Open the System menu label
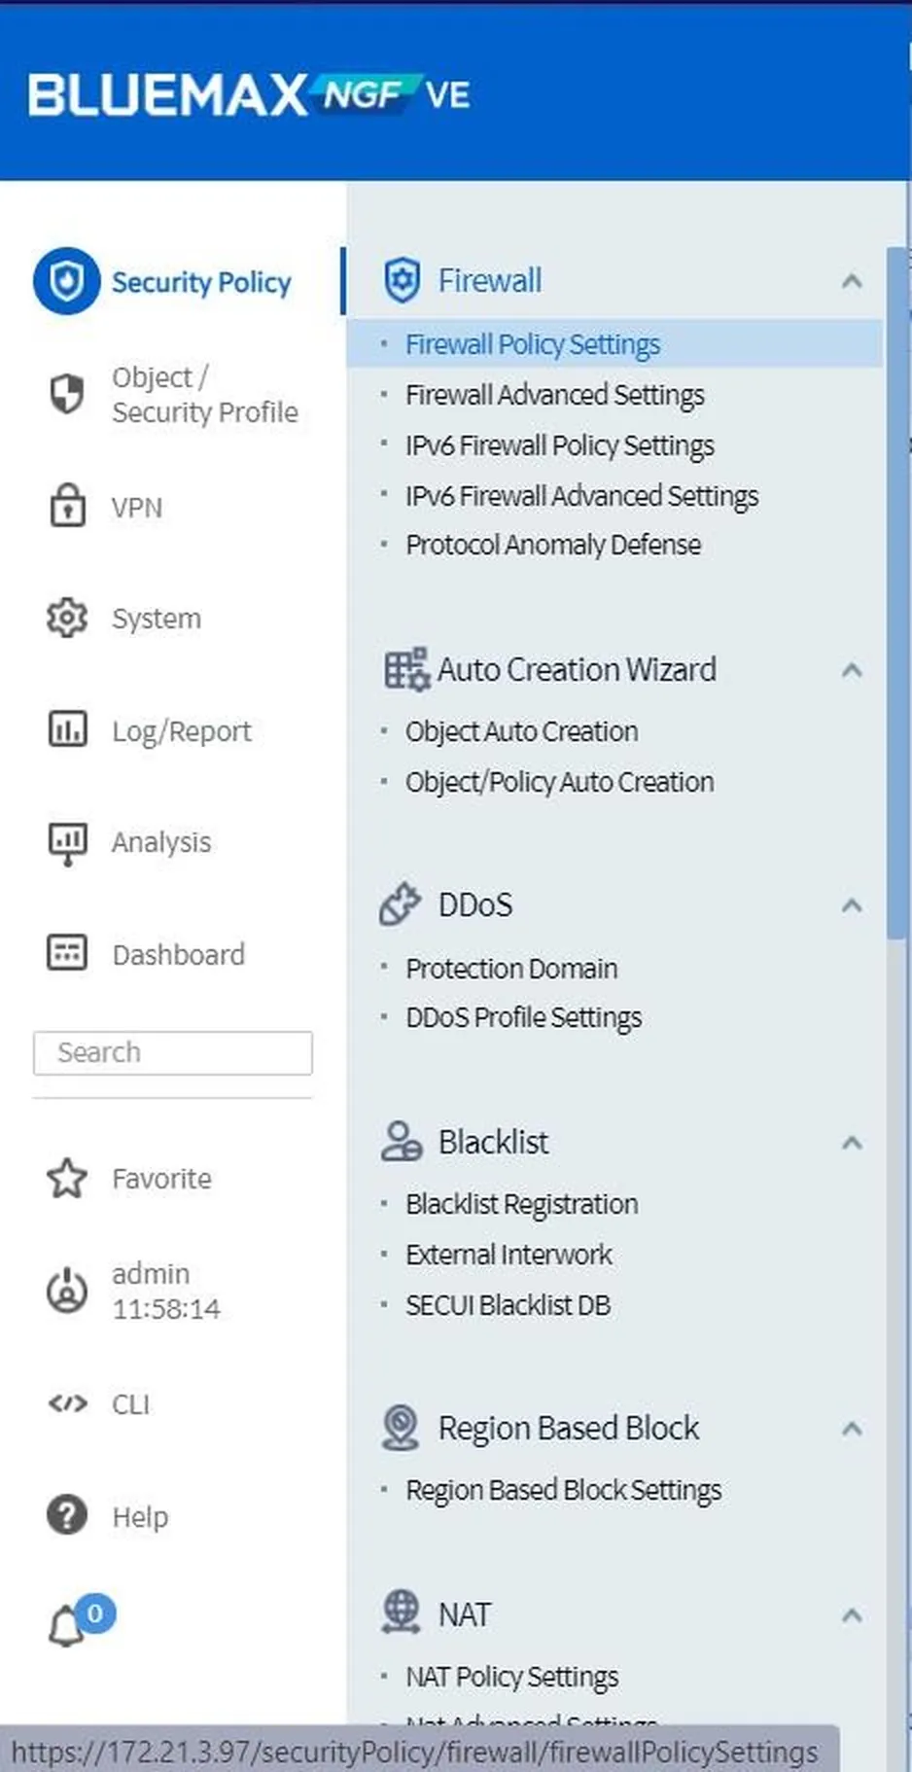 (x=157, y=619)
